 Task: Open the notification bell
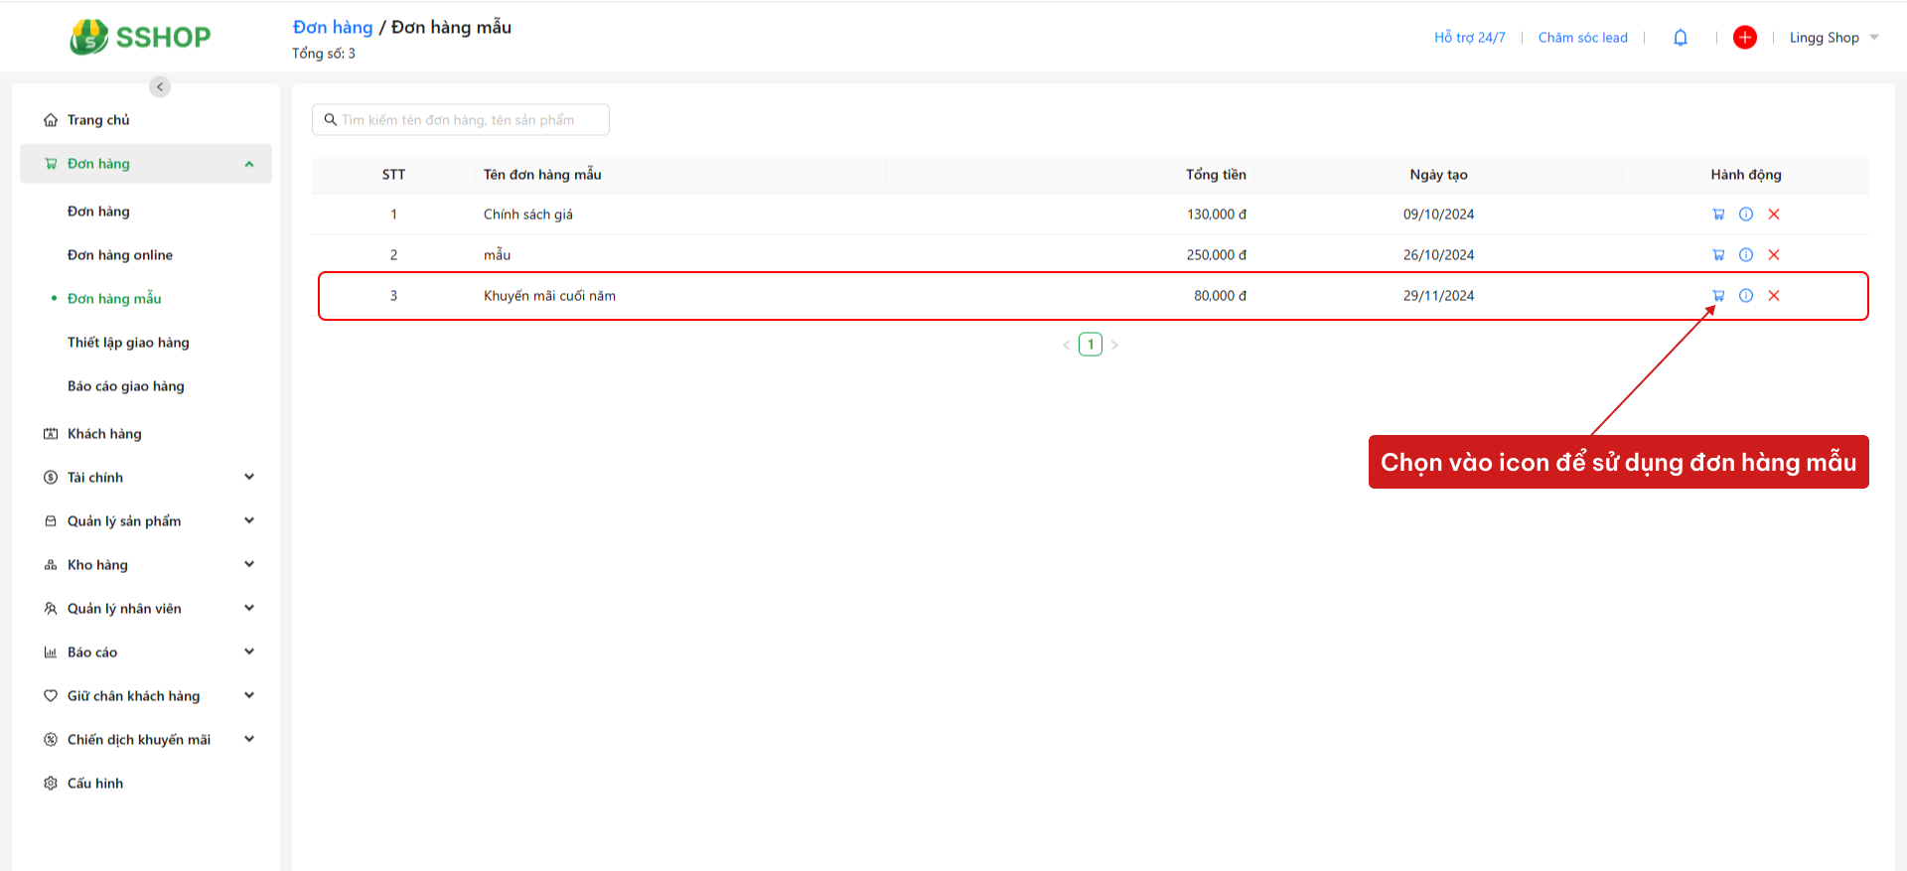point(1681,38)
